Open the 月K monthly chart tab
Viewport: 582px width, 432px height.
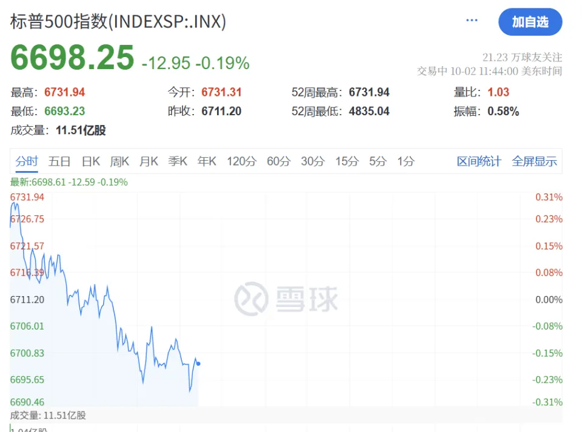pyautogui.click(x=149, y=161)
